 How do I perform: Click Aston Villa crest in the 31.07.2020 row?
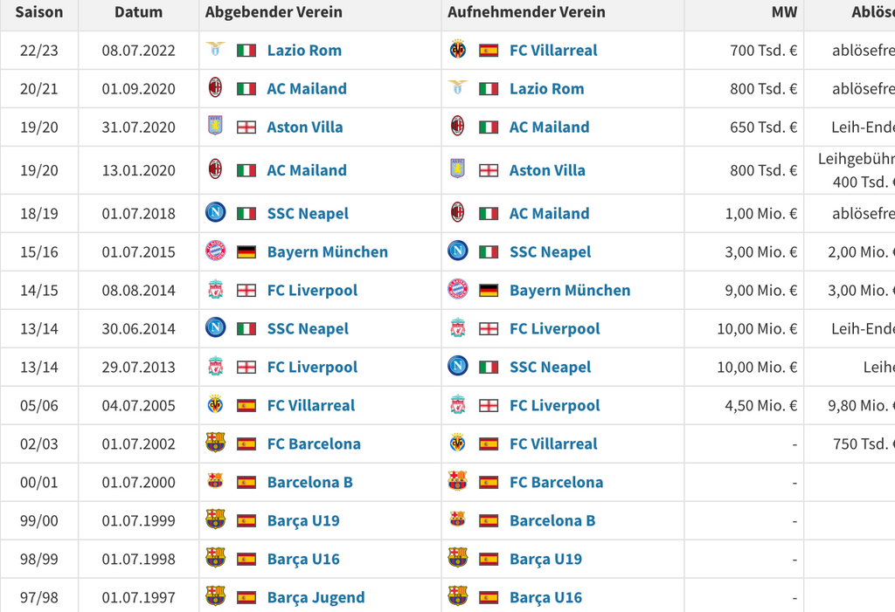pos(215,127)
